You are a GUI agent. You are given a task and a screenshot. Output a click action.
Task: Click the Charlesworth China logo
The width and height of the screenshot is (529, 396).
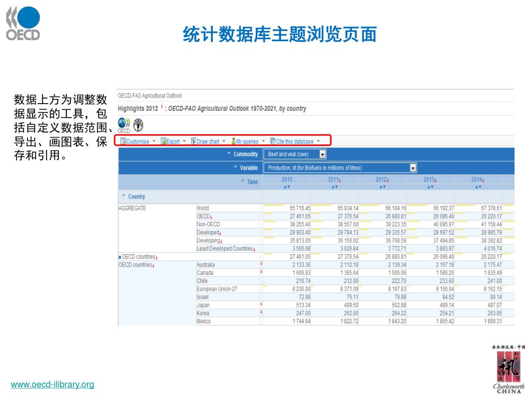click(x=508, y=368)
